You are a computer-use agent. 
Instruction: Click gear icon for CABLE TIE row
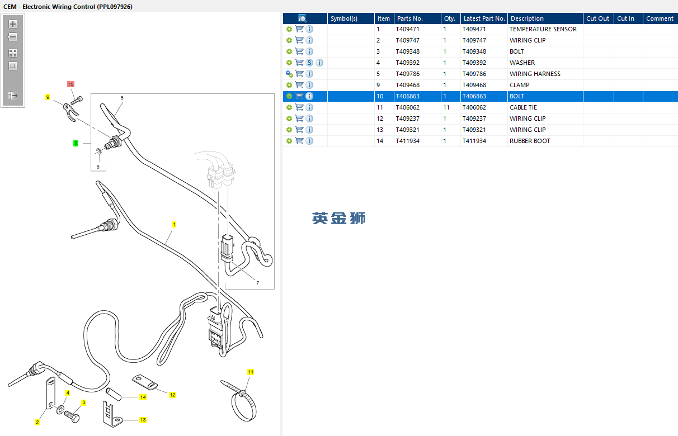tap(289, 107)
